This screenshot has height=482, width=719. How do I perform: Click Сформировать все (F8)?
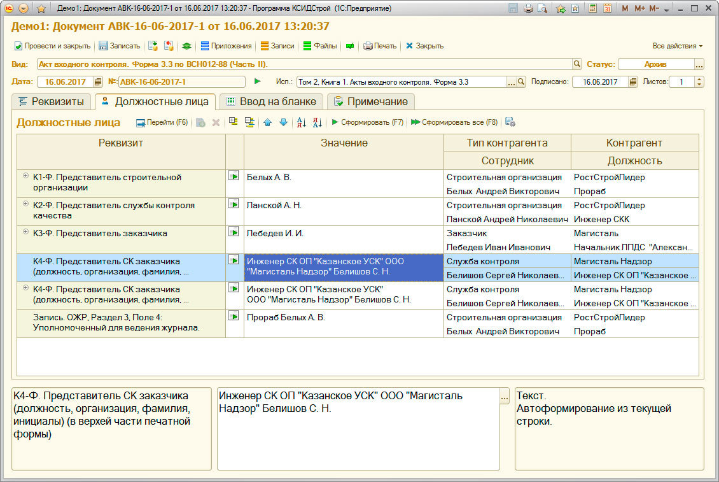pos(454,122)
